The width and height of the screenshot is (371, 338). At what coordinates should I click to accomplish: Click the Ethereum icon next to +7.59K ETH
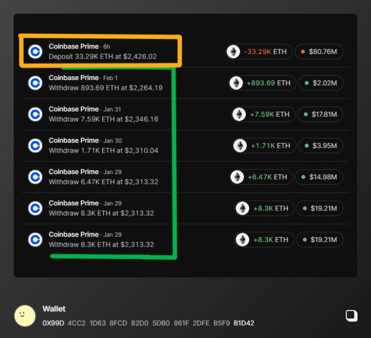click(239, 114)
